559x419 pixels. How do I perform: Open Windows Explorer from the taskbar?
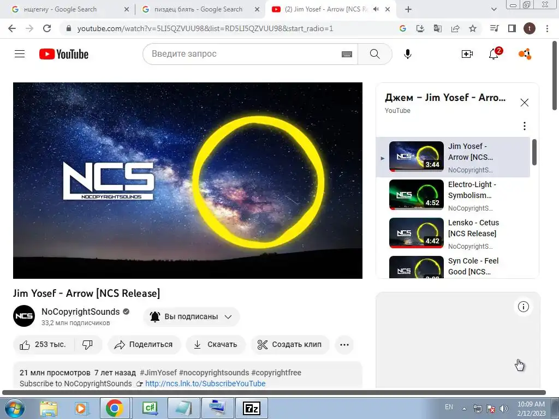[49, 409]
